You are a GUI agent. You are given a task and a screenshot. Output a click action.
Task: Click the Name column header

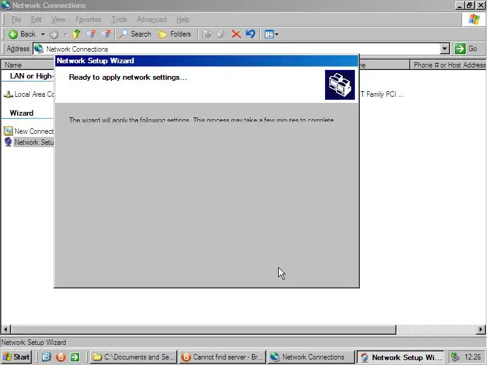tap(27, 65)
